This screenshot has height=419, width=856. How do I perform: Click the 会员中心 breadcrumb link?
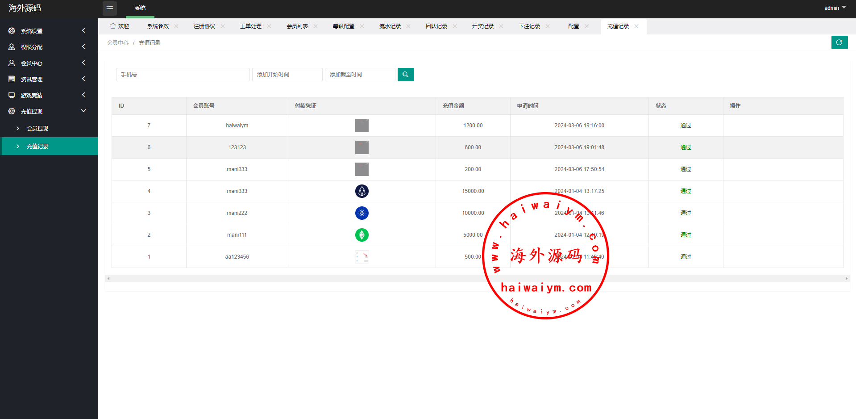coord(118,43)
